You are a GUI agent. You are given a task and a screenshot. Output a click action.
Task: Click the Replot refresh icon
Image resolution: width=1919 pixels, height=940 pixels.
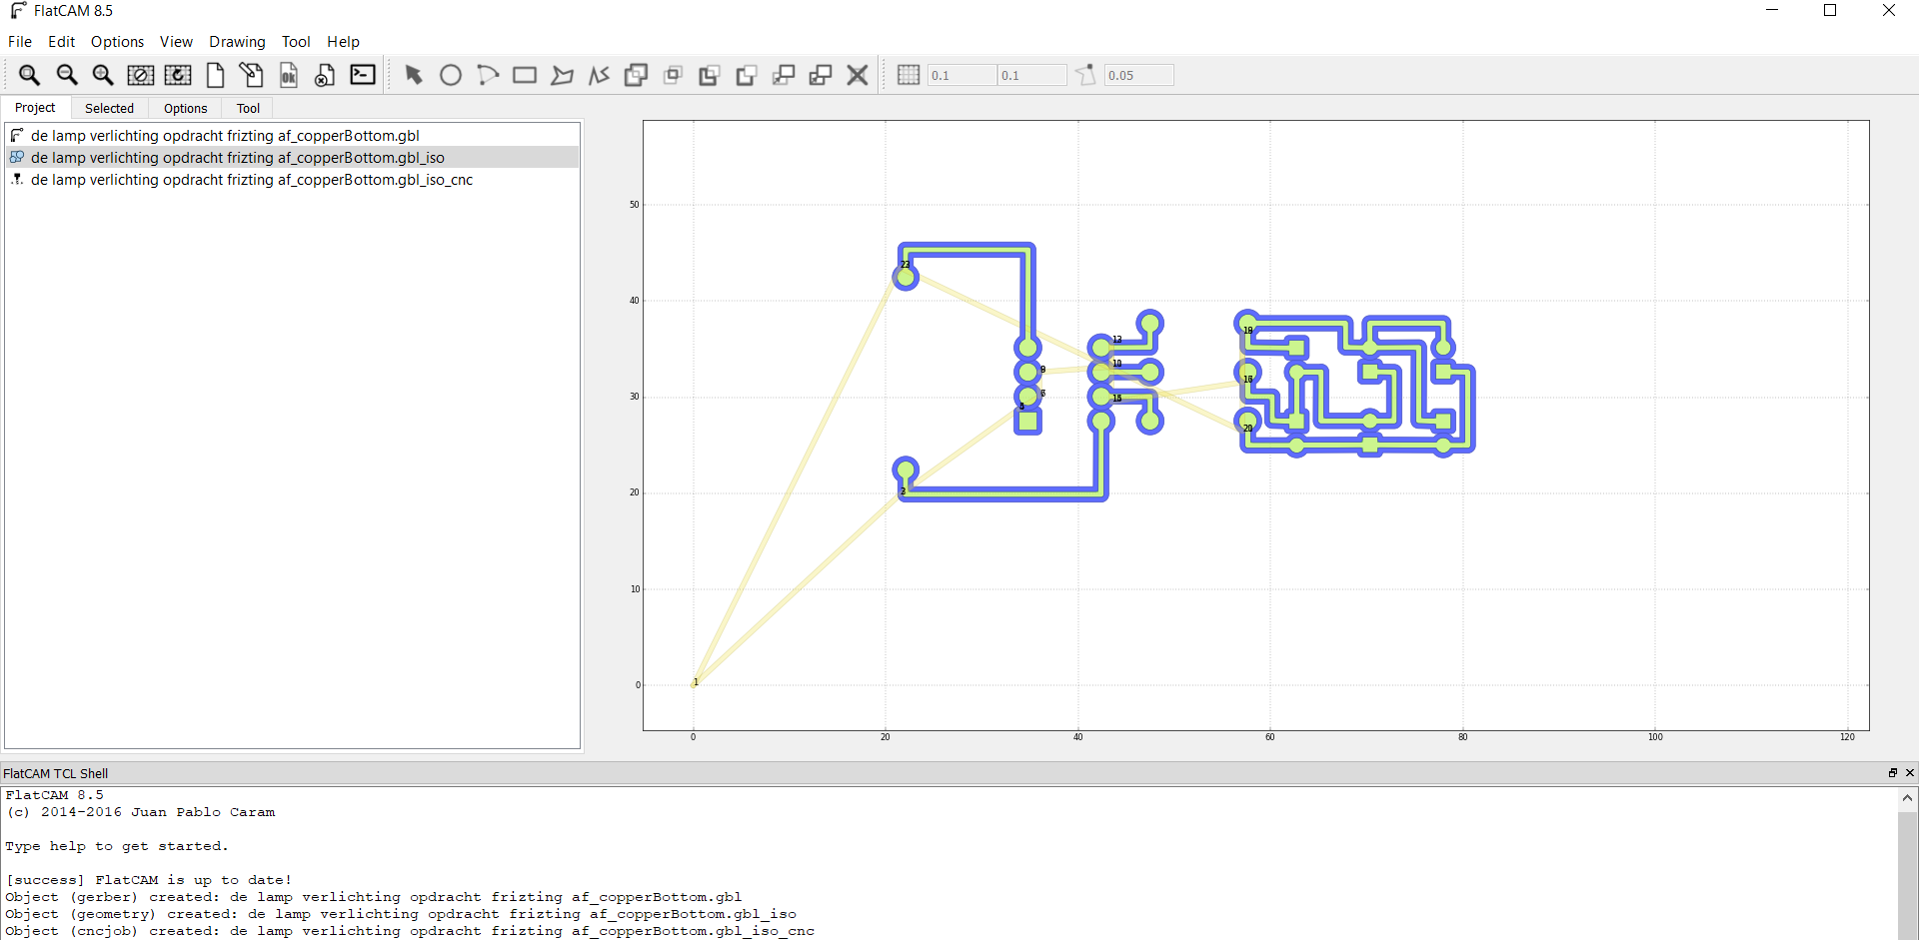click(178, 75)
